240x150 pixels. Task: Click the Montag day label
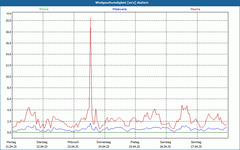click(11, 142)
